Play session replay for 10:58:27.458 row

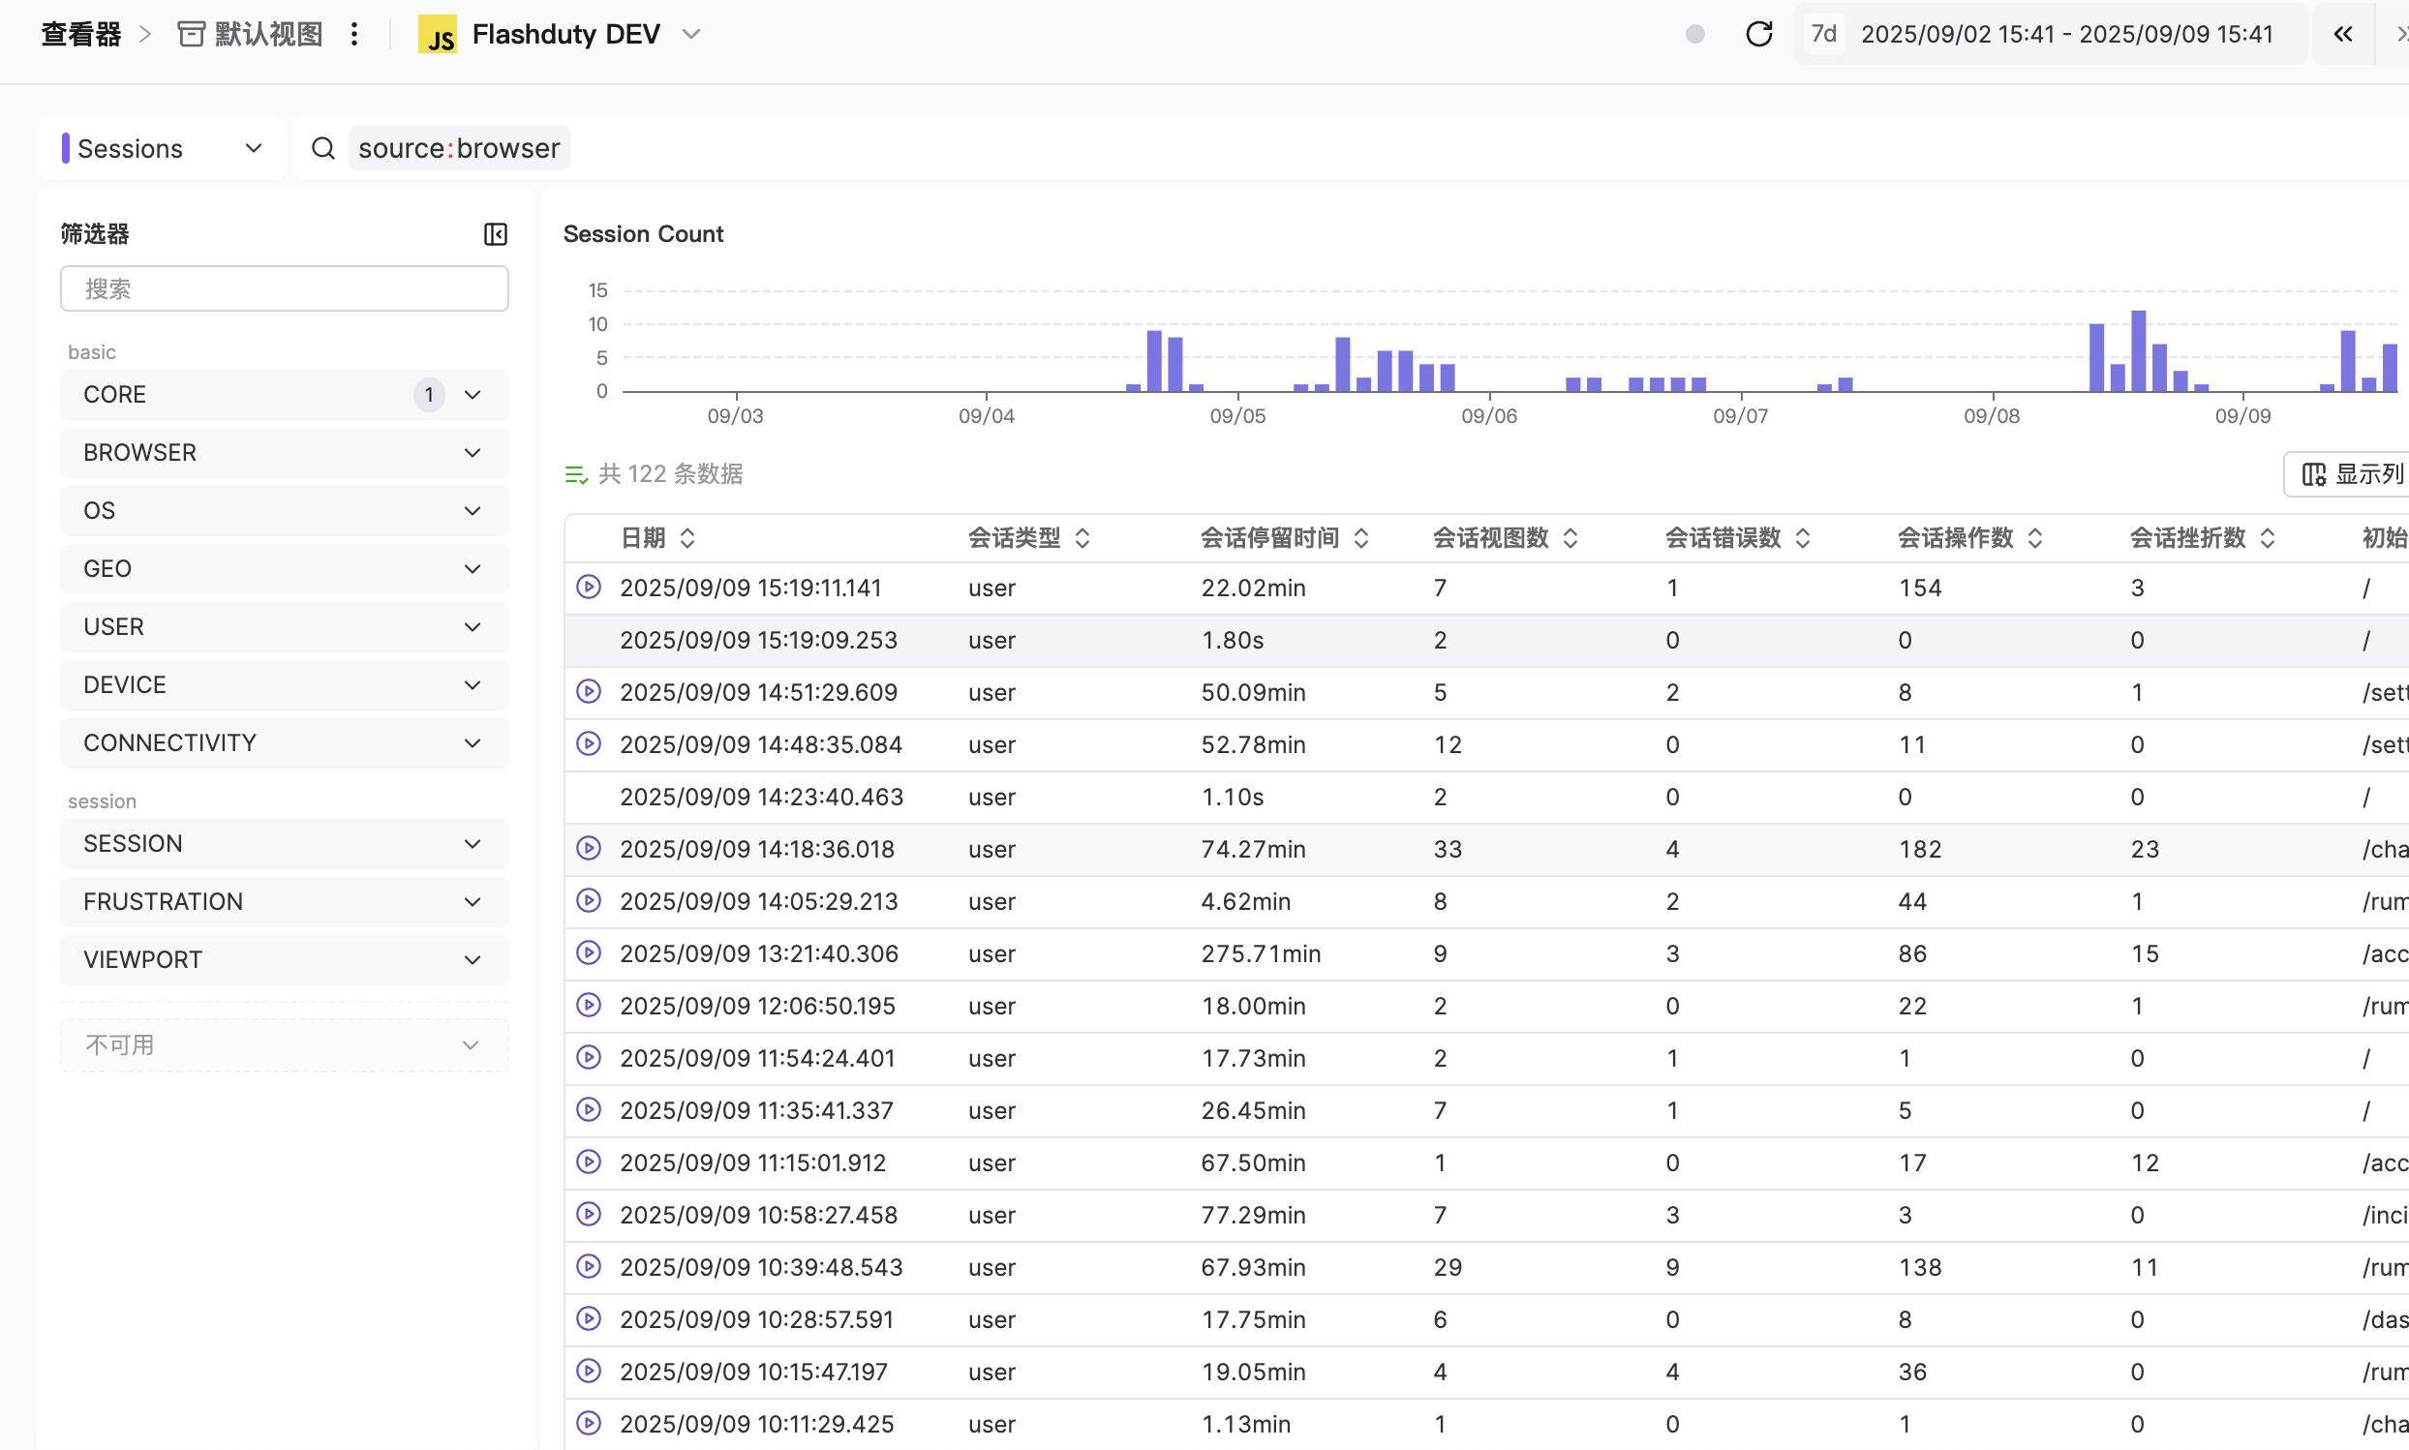pyautogui.click(x=589, y=1215)
